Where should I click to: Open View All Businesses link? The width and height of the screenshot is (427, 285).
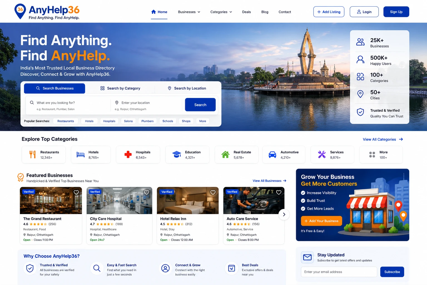[269, 181]
